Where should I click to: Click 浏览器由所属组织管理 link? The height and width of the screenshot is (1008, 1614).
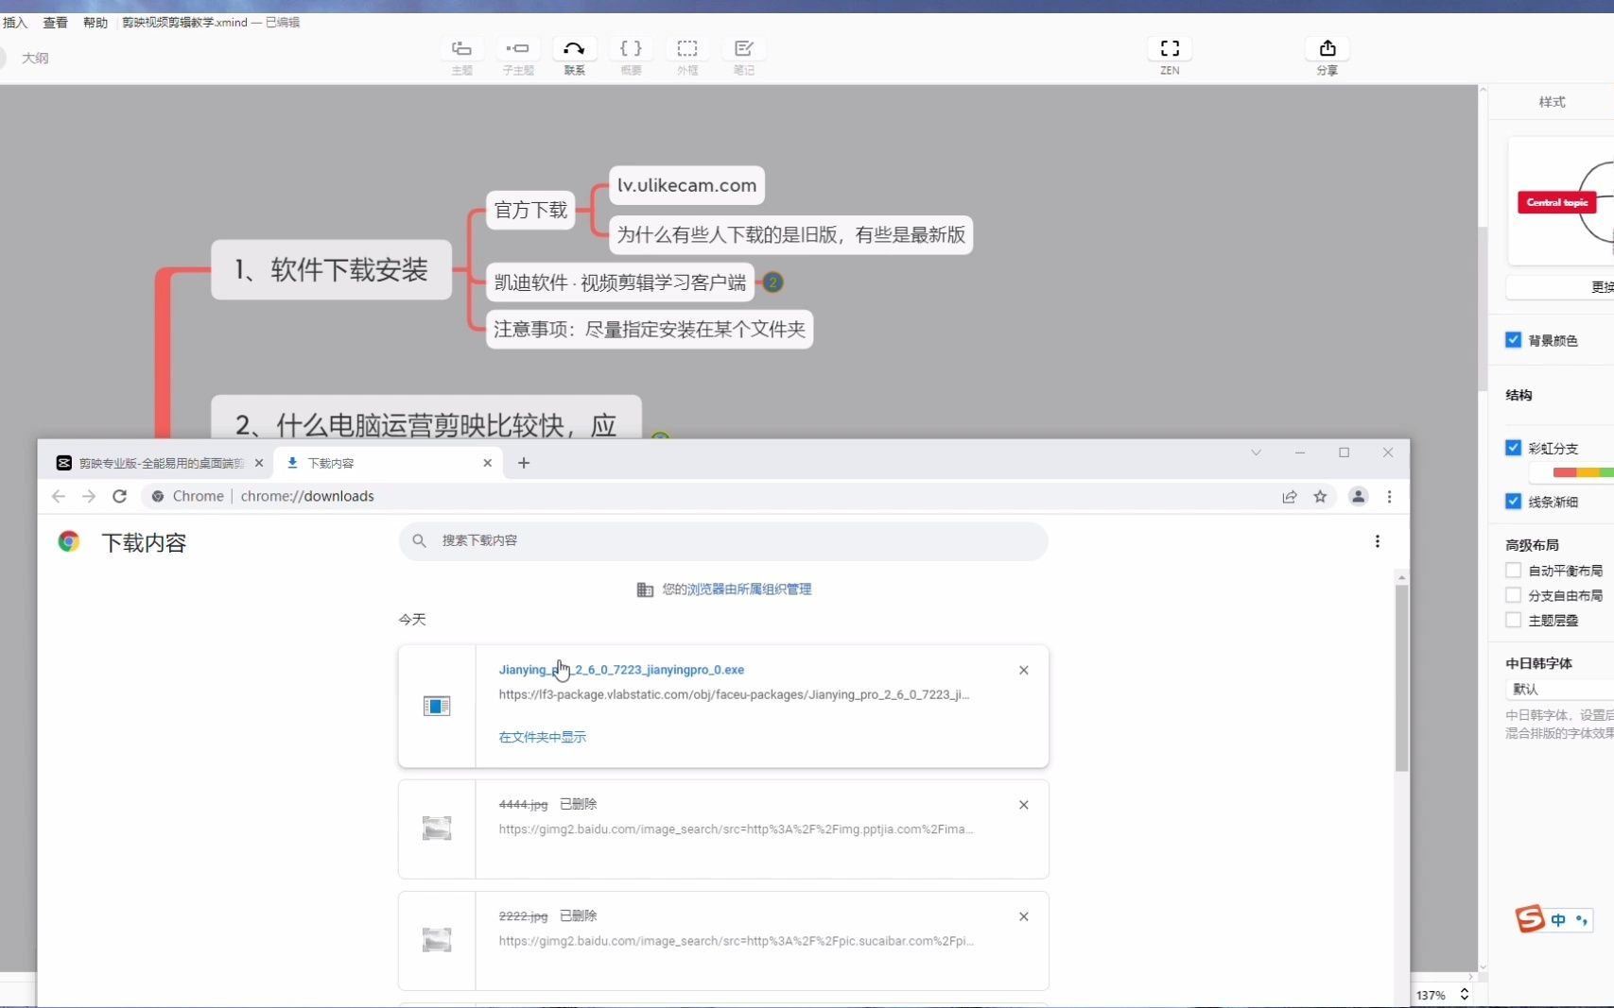click(x=749, y=589)
